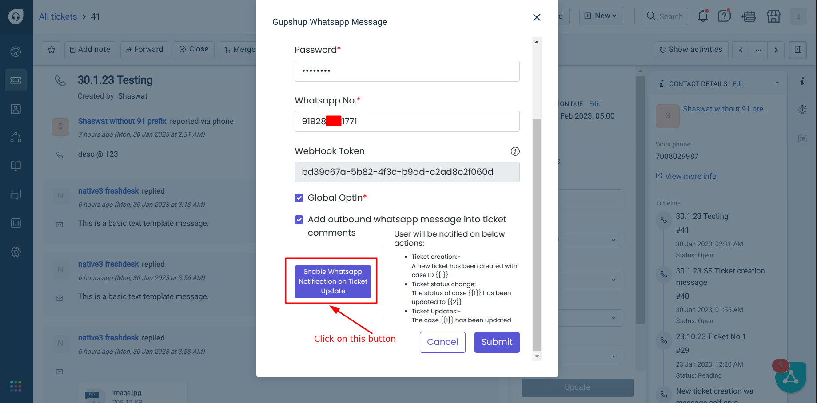
Task: Click the Update button in properties panel
Action: [x=578, y=387]
